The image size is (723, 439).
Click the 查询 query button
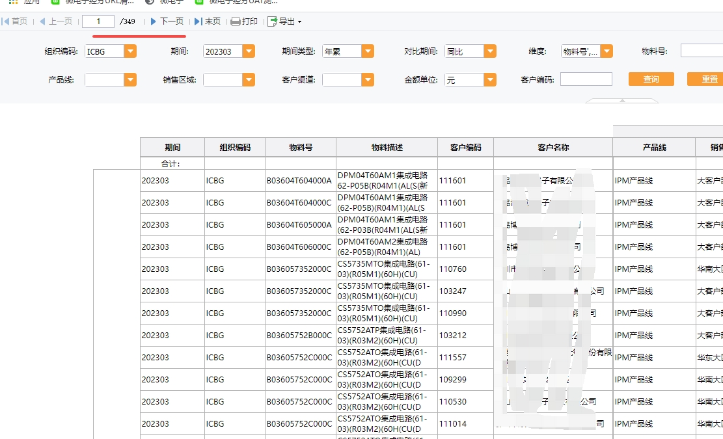[651, 79]
